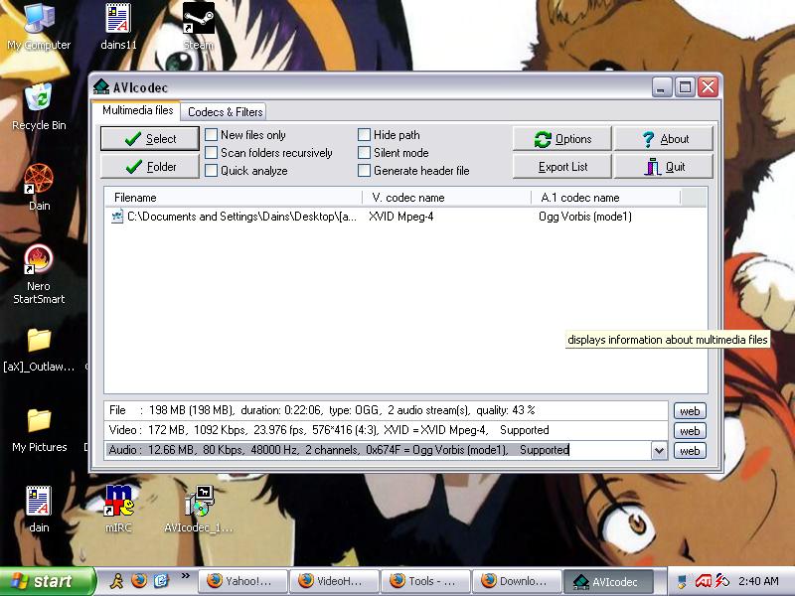Launch Firefox from the quick launch bar

click(x=139, y=581)
